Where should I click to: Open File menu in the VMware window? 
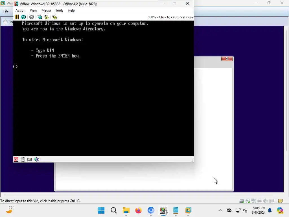pyautogui.click(x=6, y=11)
